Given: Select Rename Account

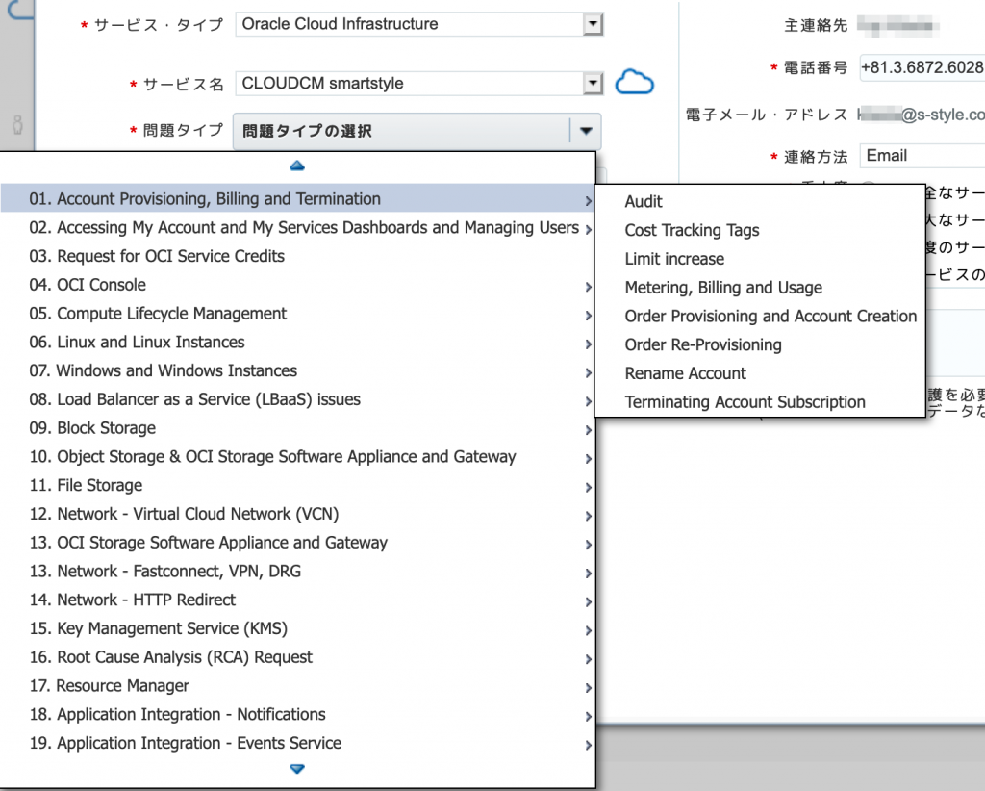Looking at the screenshot, I should click(x=760, y=373).
